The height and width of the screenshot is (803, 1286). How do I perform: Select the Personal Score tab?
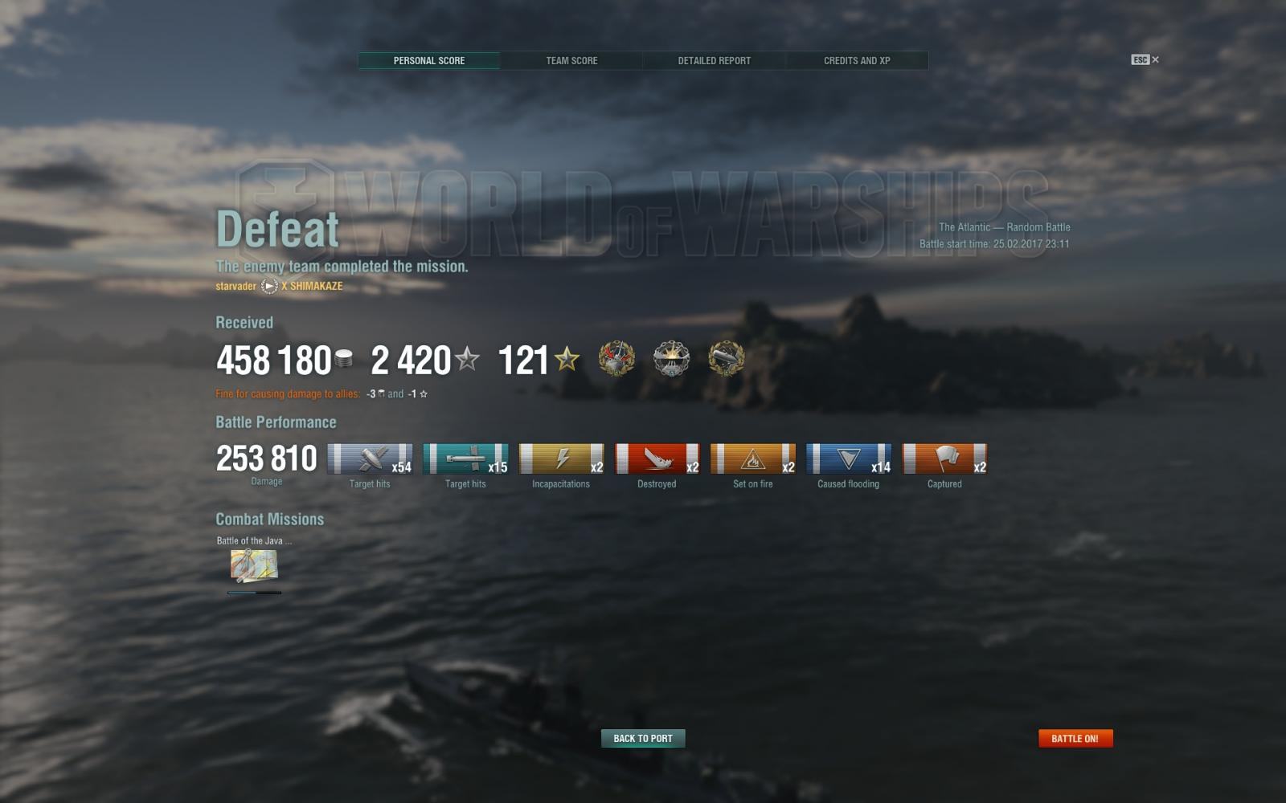[x=429, y=60]
